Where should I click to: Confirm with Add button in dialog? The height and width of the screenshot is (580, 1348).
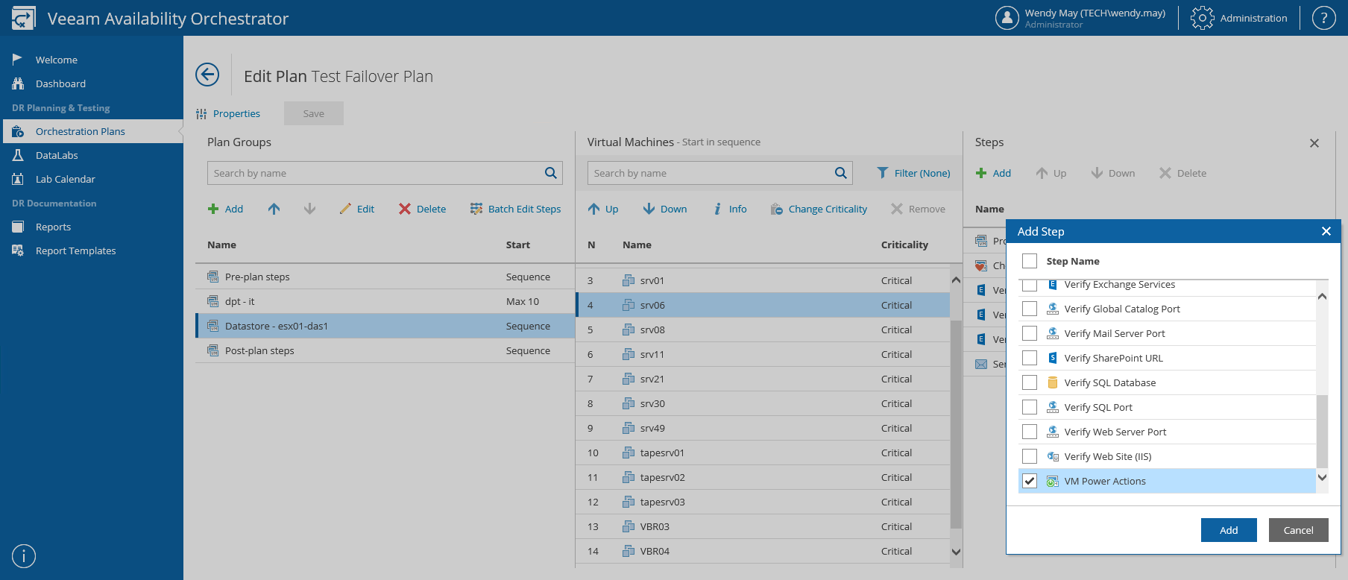click(1229, 530)
